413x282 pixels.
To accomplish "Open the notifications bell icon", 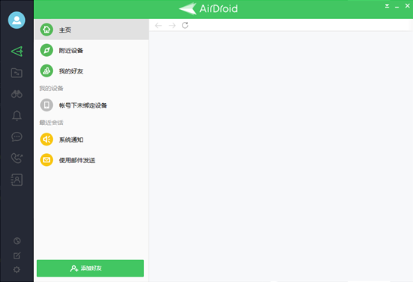I will (17, 115).
